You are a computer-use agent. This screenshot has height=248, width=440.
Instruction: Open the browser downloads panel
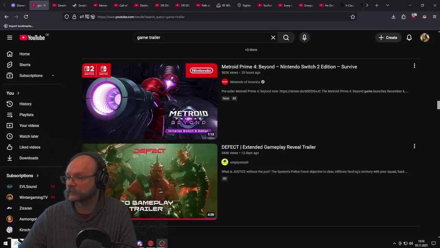pyautogui.click(x=394, y=17)
